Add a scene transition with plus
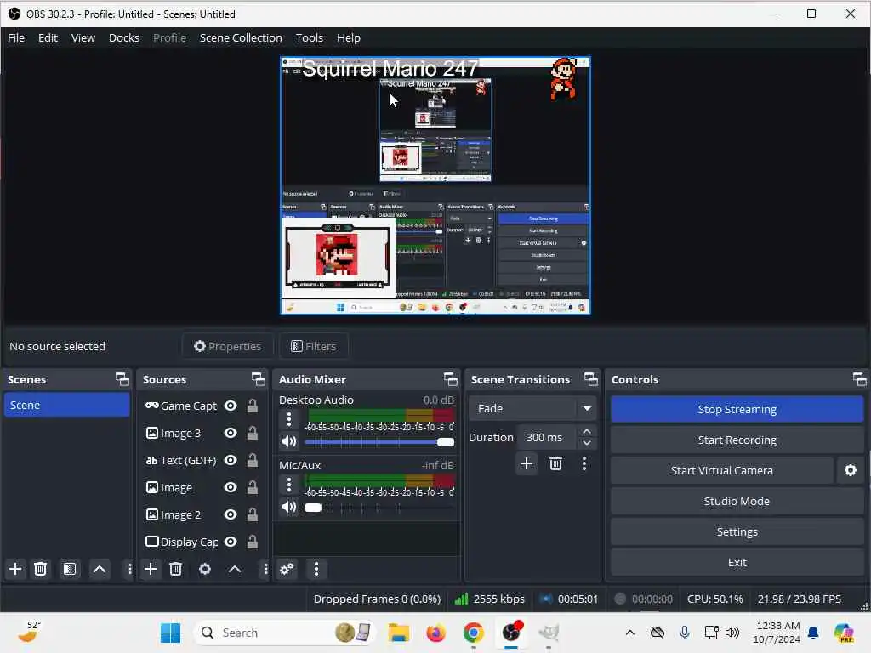Viewport: 871px width, 653px height. pos(526,463)
